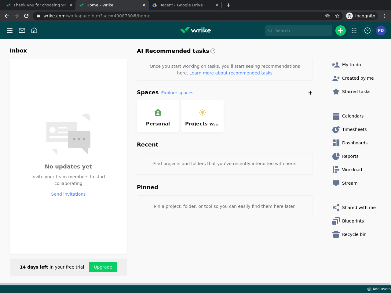This screenshot has height=293, width=391.
Task: Go to Home via house icon
Action: [34, 31]
